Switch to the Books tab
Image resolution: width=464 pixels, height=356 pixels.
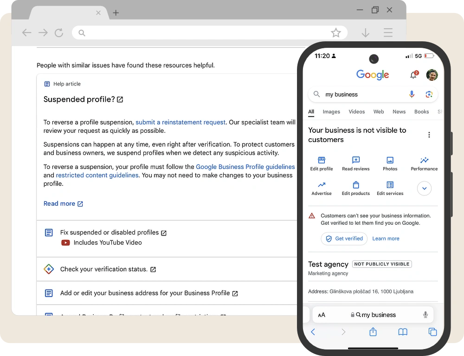pos(421,111)
